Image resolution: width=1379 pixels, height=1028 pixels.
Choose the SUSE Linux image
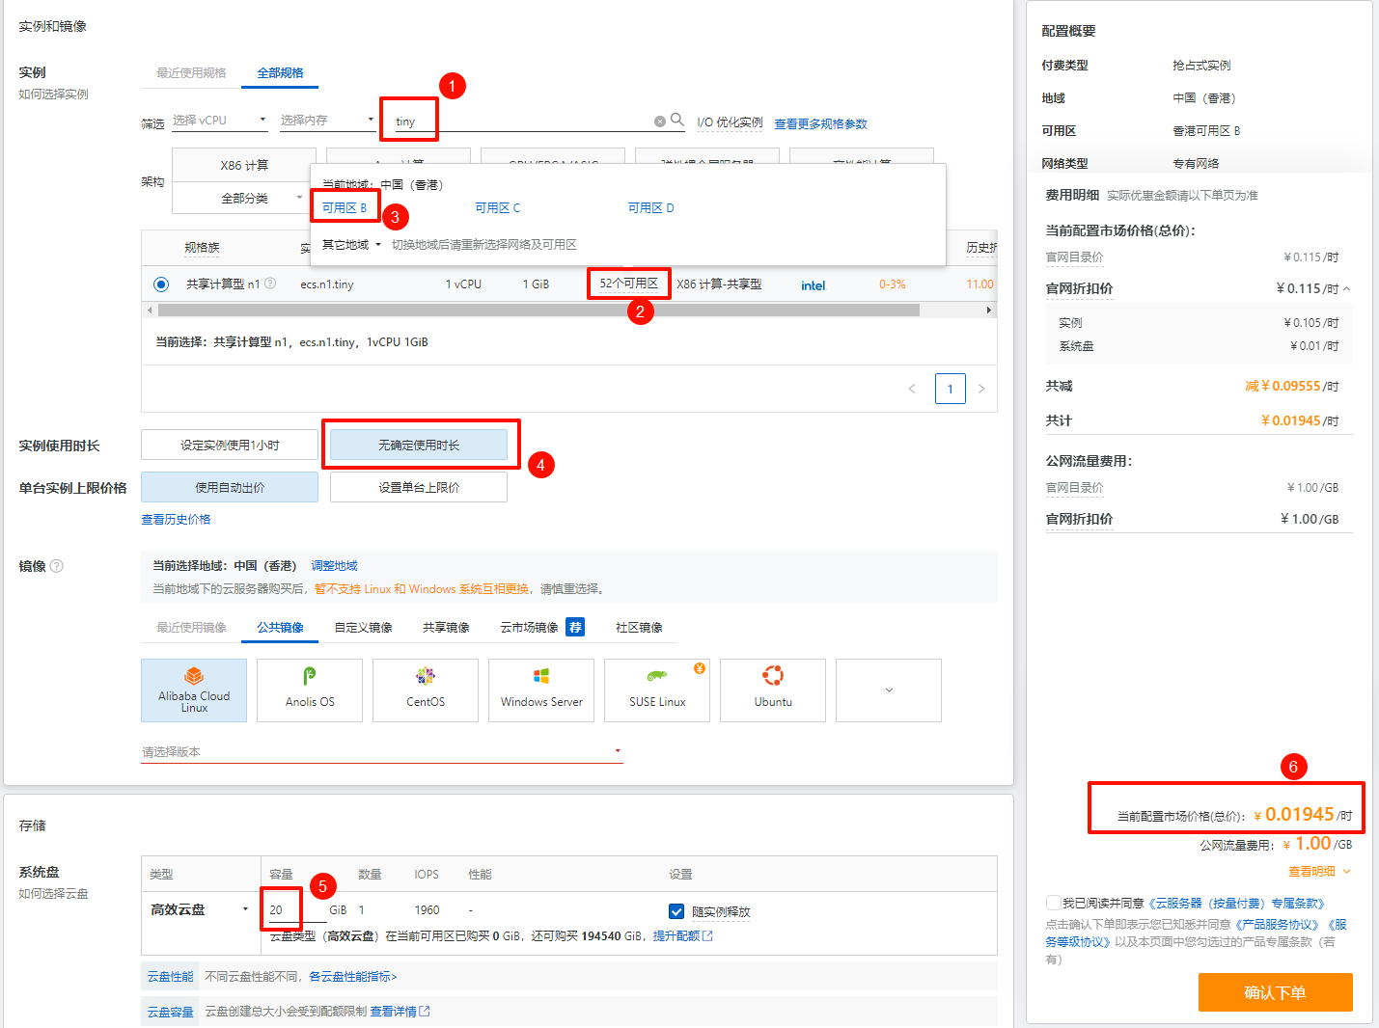click(x=657, y=690)
